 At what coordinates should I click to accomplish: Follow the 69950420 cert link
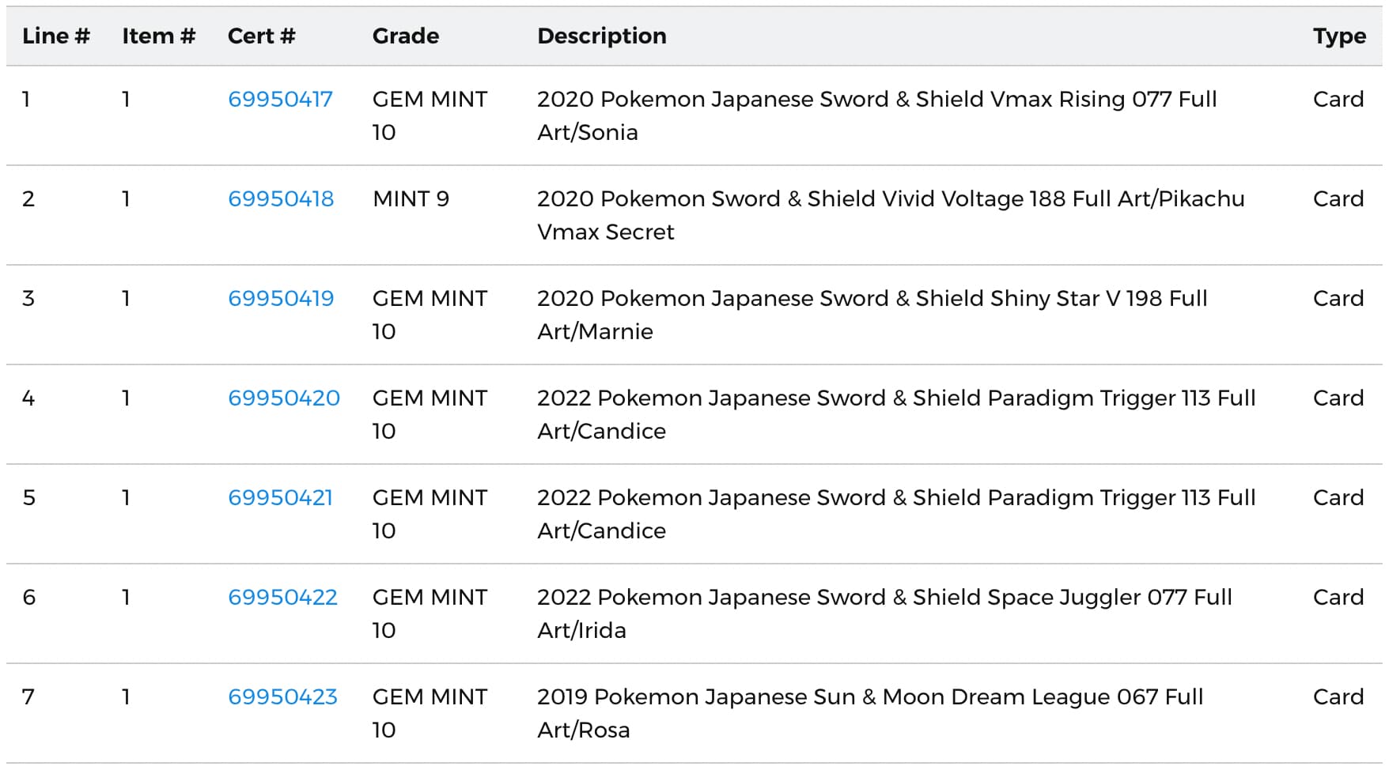click(284, 398)
